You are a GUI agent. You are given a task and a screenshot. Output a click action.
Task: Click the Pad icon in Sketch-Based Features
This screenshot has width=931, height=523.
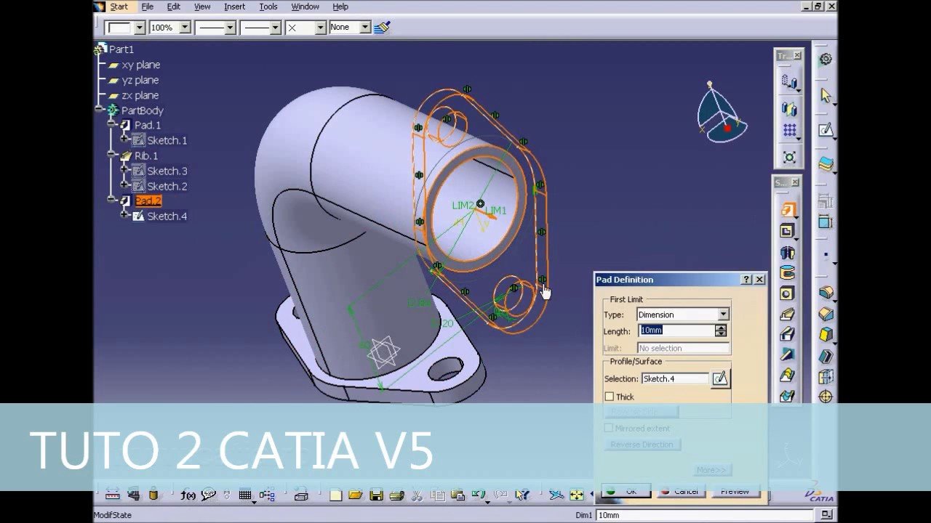pos(788,210)
